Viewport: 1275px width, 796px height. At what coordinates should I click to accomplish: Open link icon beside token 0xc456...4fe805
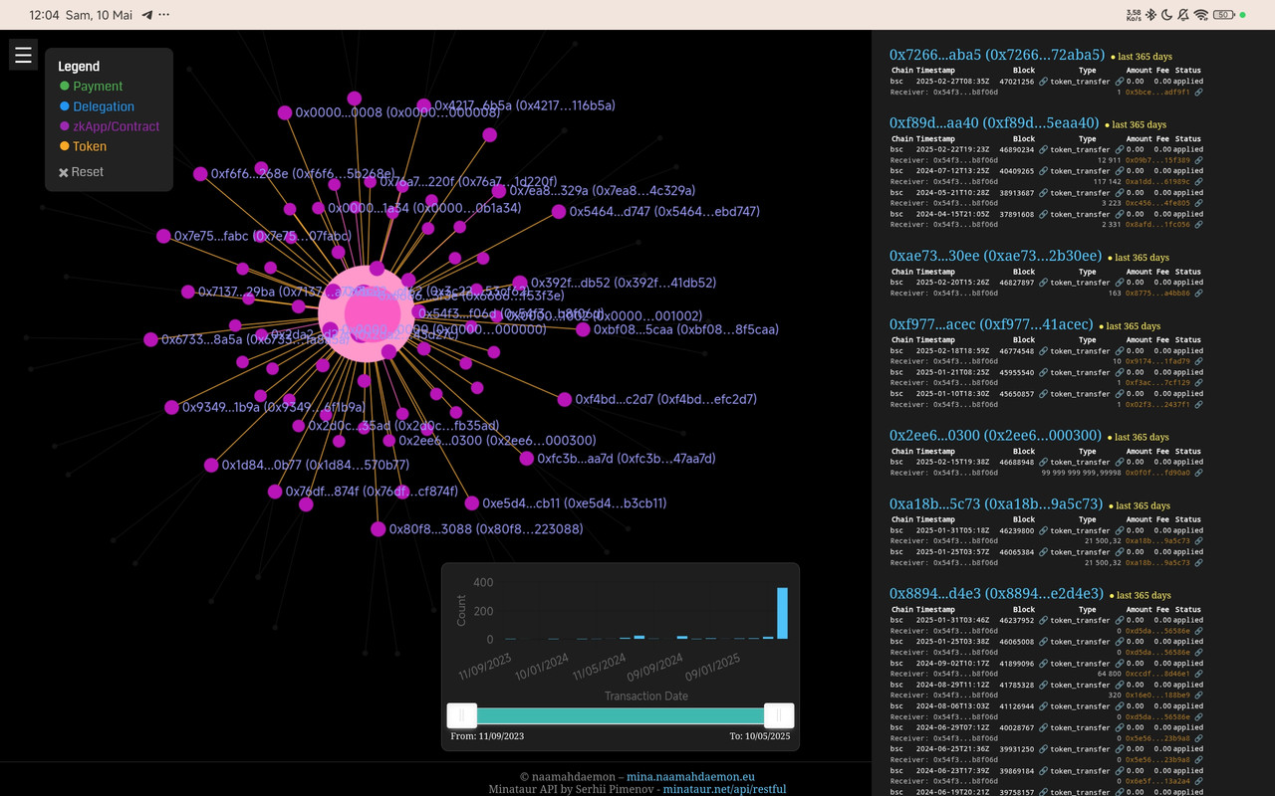pyautogui.click(x=1198, y=203)
